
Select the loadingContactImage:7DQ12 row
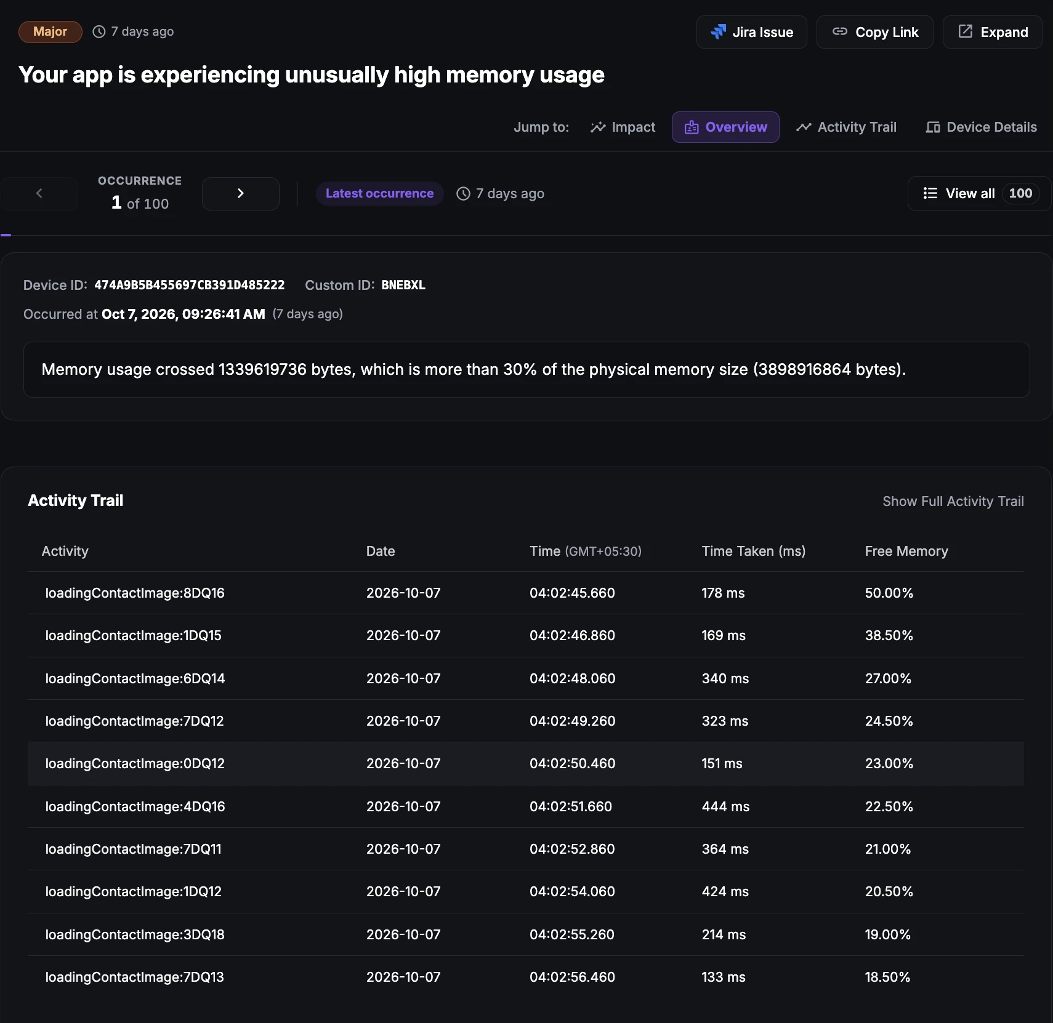[x=525, y=721]
